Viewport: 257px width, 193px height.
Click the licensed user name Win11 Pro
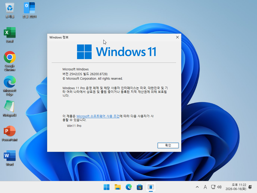pos(74,126)
